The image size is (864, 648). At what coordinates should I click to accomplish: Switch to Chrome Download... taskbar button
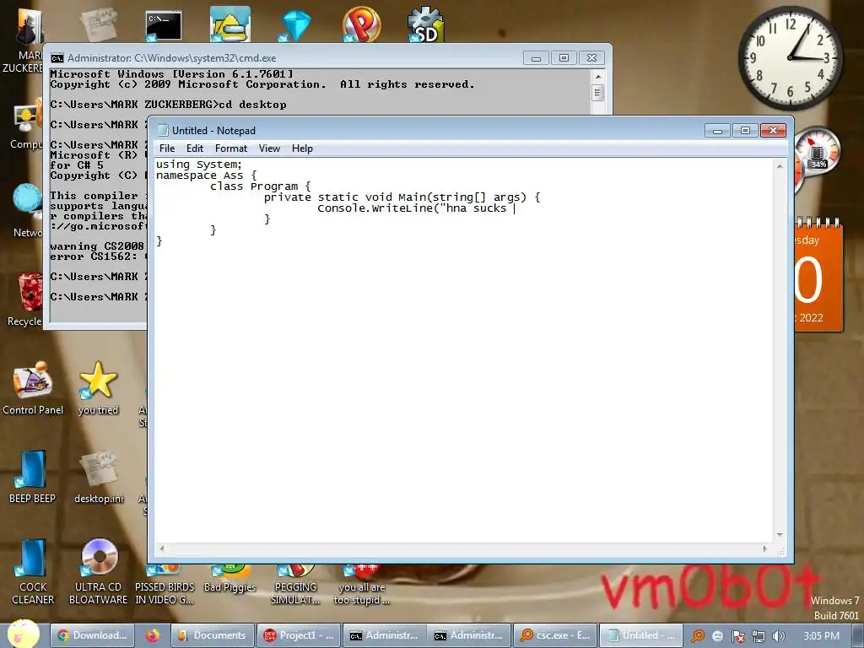point(93,635)
